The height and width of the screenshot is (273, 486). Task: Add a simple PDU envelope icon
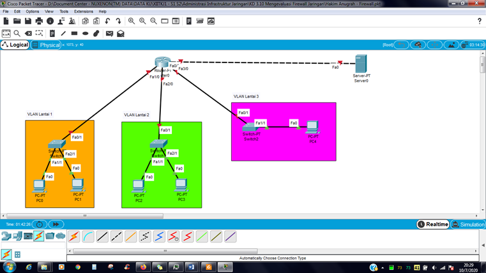tap(109, 33)
